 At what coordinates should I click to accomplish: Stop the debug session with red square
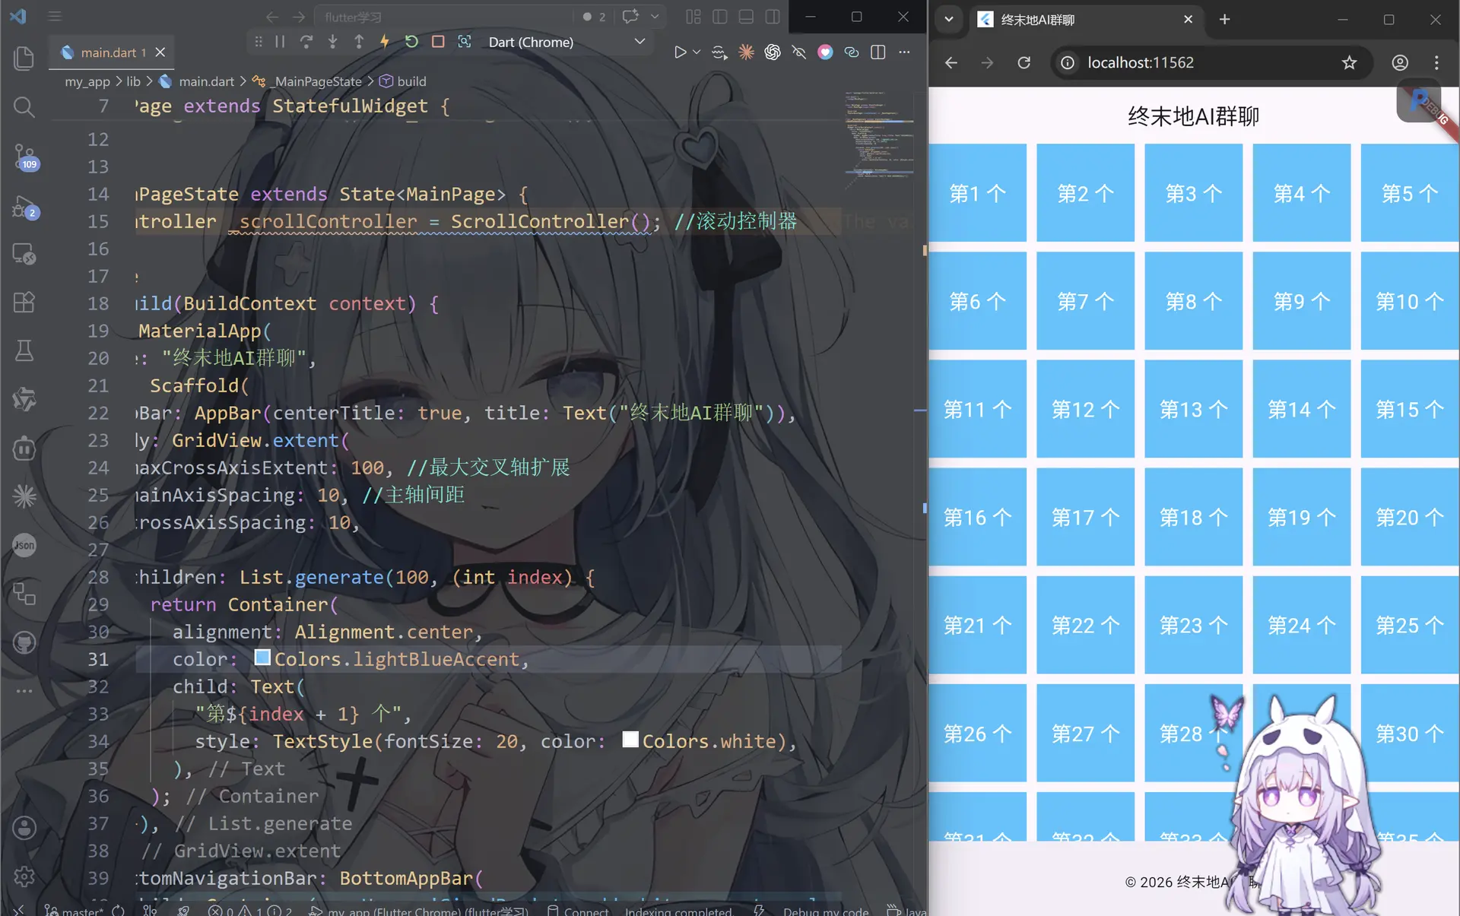point(438,42)
